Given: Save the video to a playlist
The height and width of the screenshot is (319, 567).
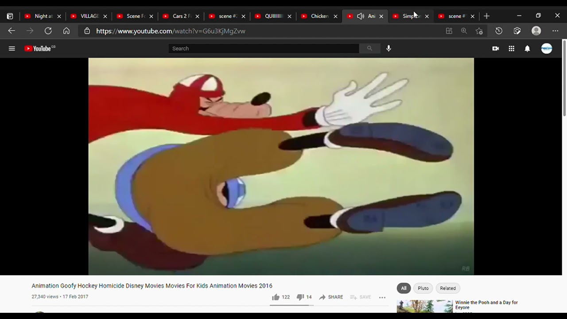Looking at the screenshot, I should pos(361,297).
